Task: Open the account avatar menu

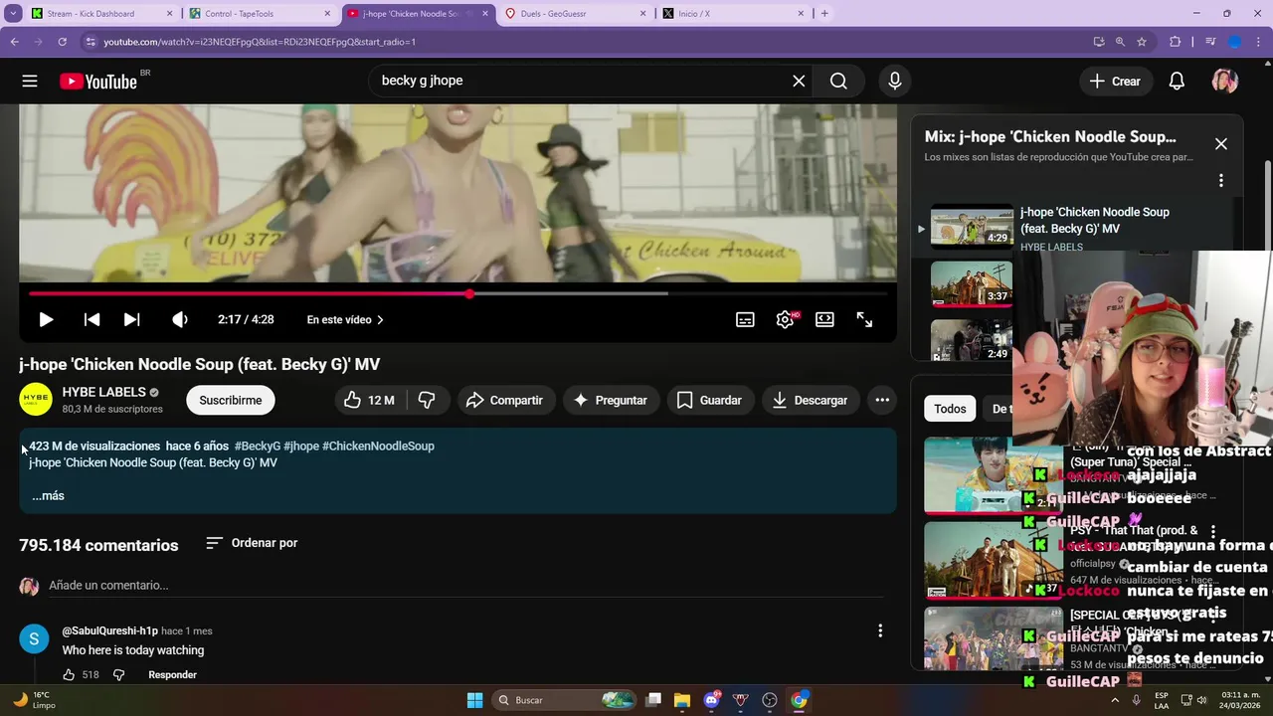Action: pyautogui.click(x=1224, y=82)
